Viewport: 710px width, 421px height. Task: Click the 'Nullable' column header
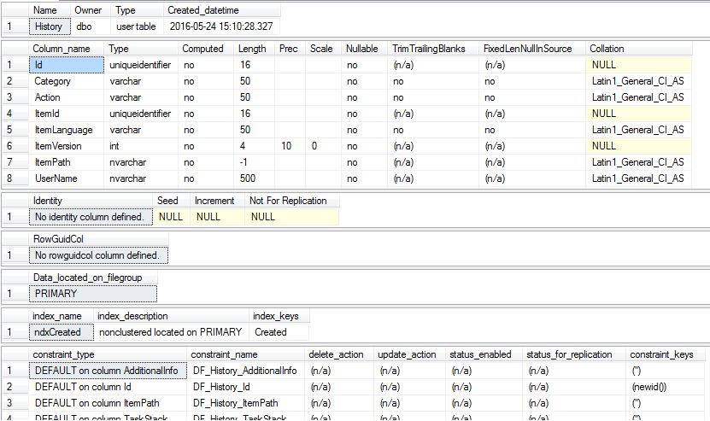(365, 49)
